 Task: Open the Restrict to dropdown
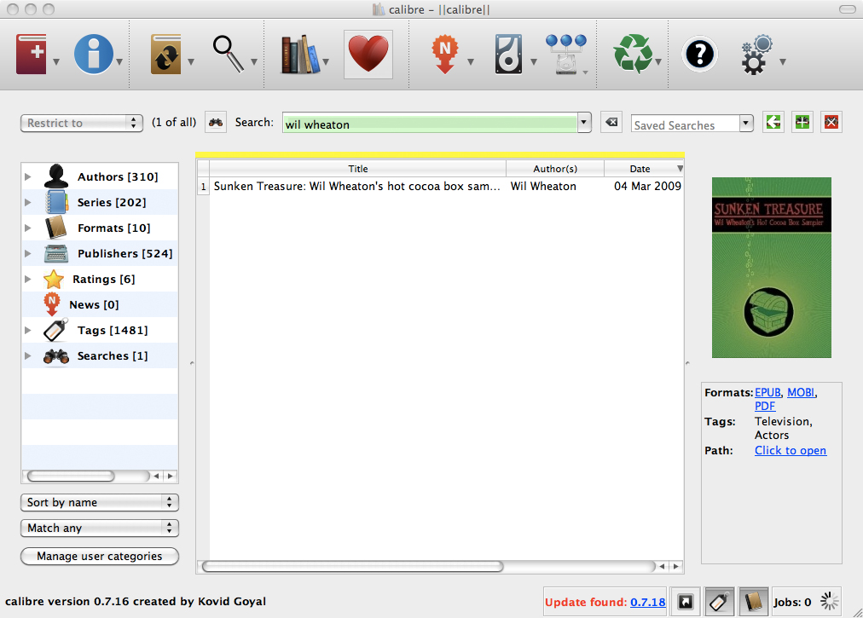tap(81, 123)
